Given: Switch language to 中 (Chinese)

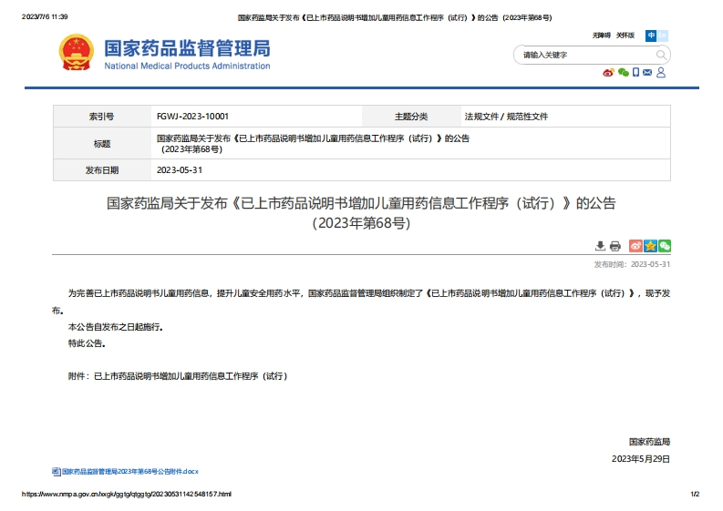Looking at the screenshot, I should 651,36.
